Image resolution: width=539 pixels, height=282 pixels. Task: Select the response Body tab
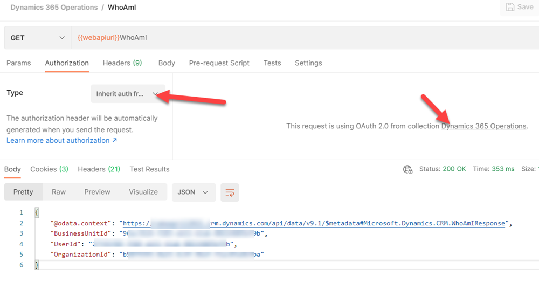(x=12, y=169)
